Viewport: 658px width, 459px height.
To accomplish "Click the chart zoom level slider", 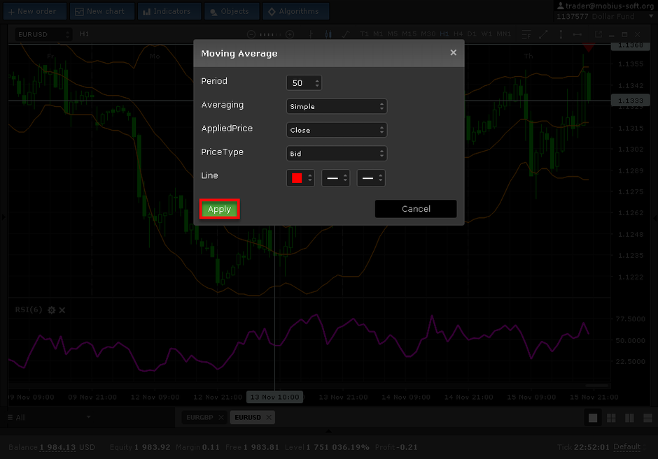I will click(270, 34).
